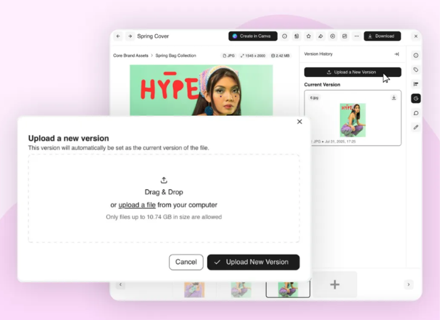This screenshot has height=320, width=440.
Task: Click the upload icon in the drop zone
Action: tap(164, 180)
